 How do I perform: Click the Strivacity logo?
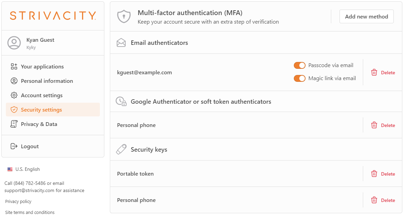53,16
